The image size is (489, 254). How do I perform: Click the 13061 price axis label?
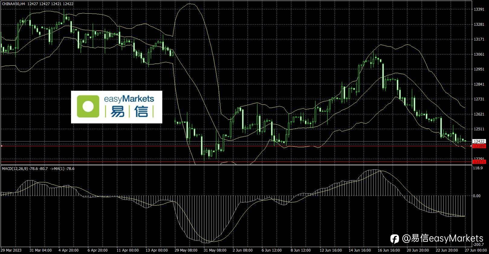coord(479,54)
